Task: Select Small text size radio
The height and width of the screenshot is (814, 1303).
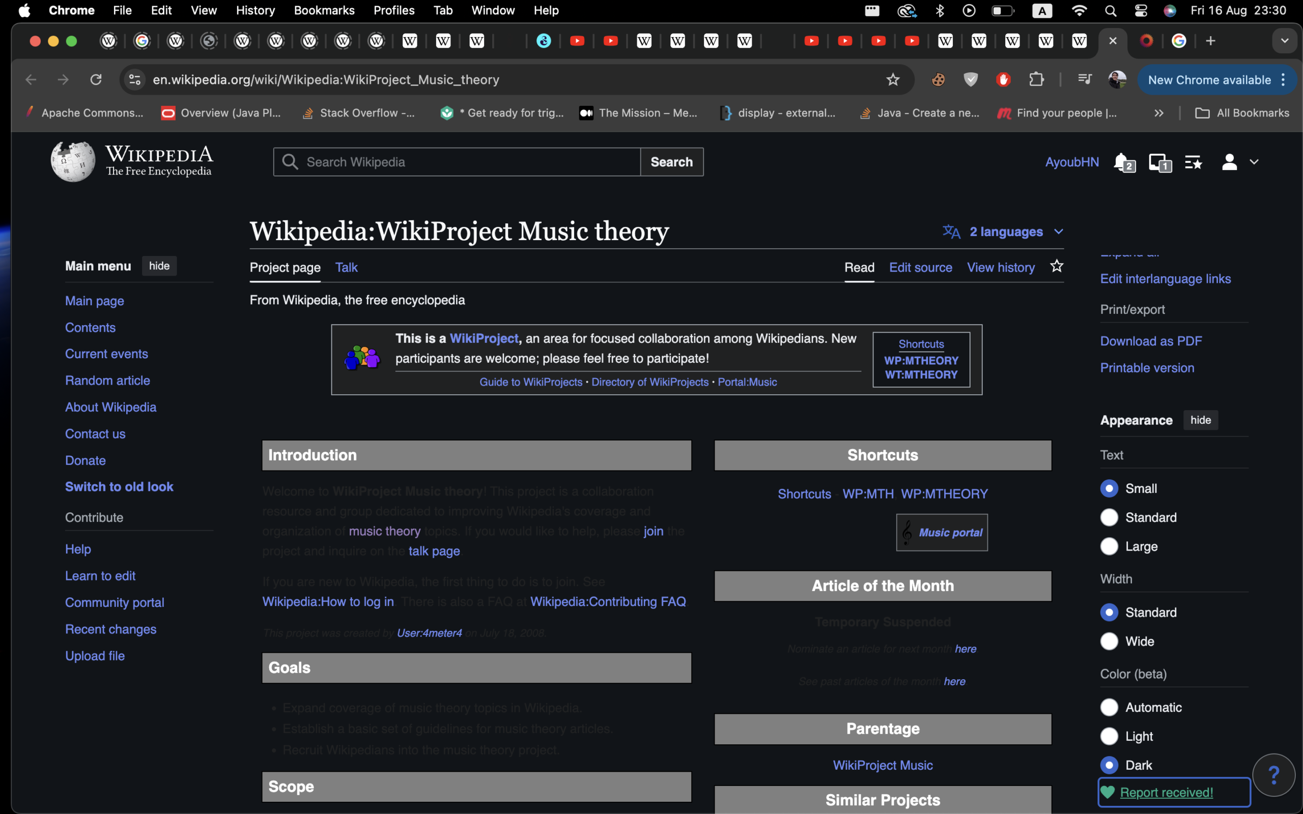Action: coord(1109,488)
